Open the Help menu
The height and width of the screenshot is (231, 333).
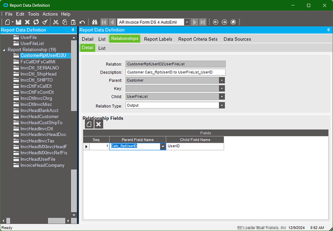click(66, 14)
